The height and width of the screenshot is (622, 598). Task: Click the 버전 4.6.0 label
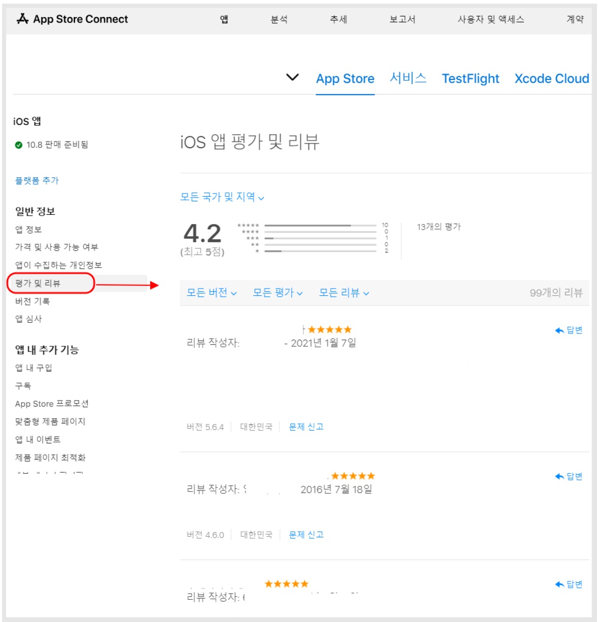tap(206, 535)
